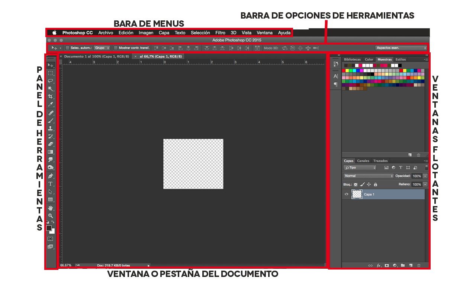Image resolution: width=476 pixels, height=297 pixels.
Task: Open the Tipo layer filter dropdown
Action: [360, 168]
